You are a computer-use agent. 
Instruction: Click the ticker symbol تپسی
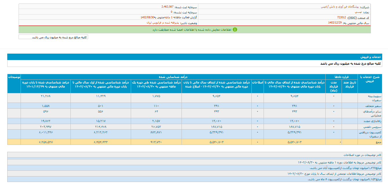[358, 12]
